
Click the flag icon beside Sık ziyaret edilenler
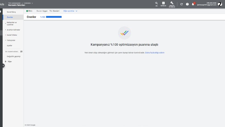[21, 52]
